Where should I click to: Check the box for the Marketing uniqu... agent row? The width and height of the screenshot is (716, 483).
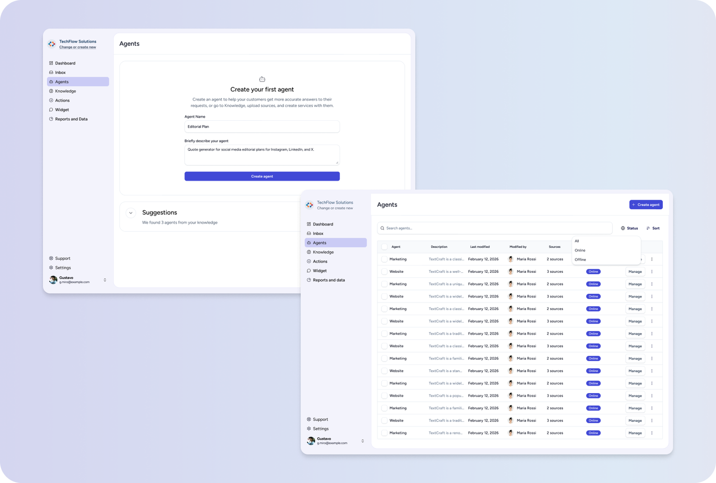[x=384, y=284]
